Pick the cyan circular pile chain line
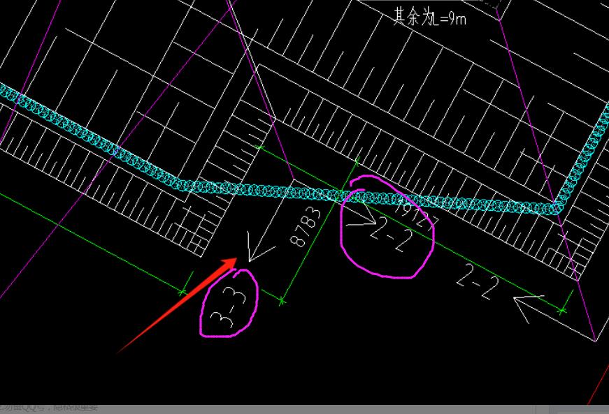Image resolution: width=609 pixels, height=414 pixels. pos(304,193)
